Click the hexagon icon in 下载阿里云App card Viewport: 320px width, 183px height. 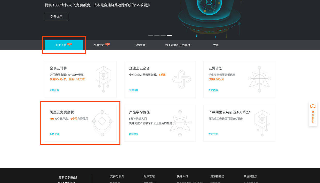point(262,123)
